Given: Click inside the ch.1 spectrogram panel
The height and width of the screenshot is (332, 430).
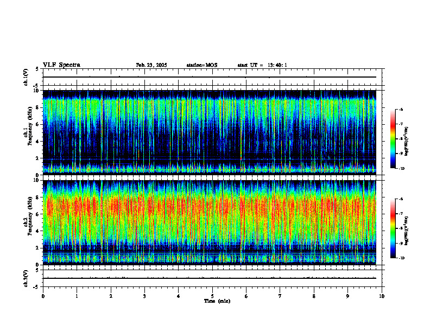Looking at the screenshot, I should [x=210, y=132].
